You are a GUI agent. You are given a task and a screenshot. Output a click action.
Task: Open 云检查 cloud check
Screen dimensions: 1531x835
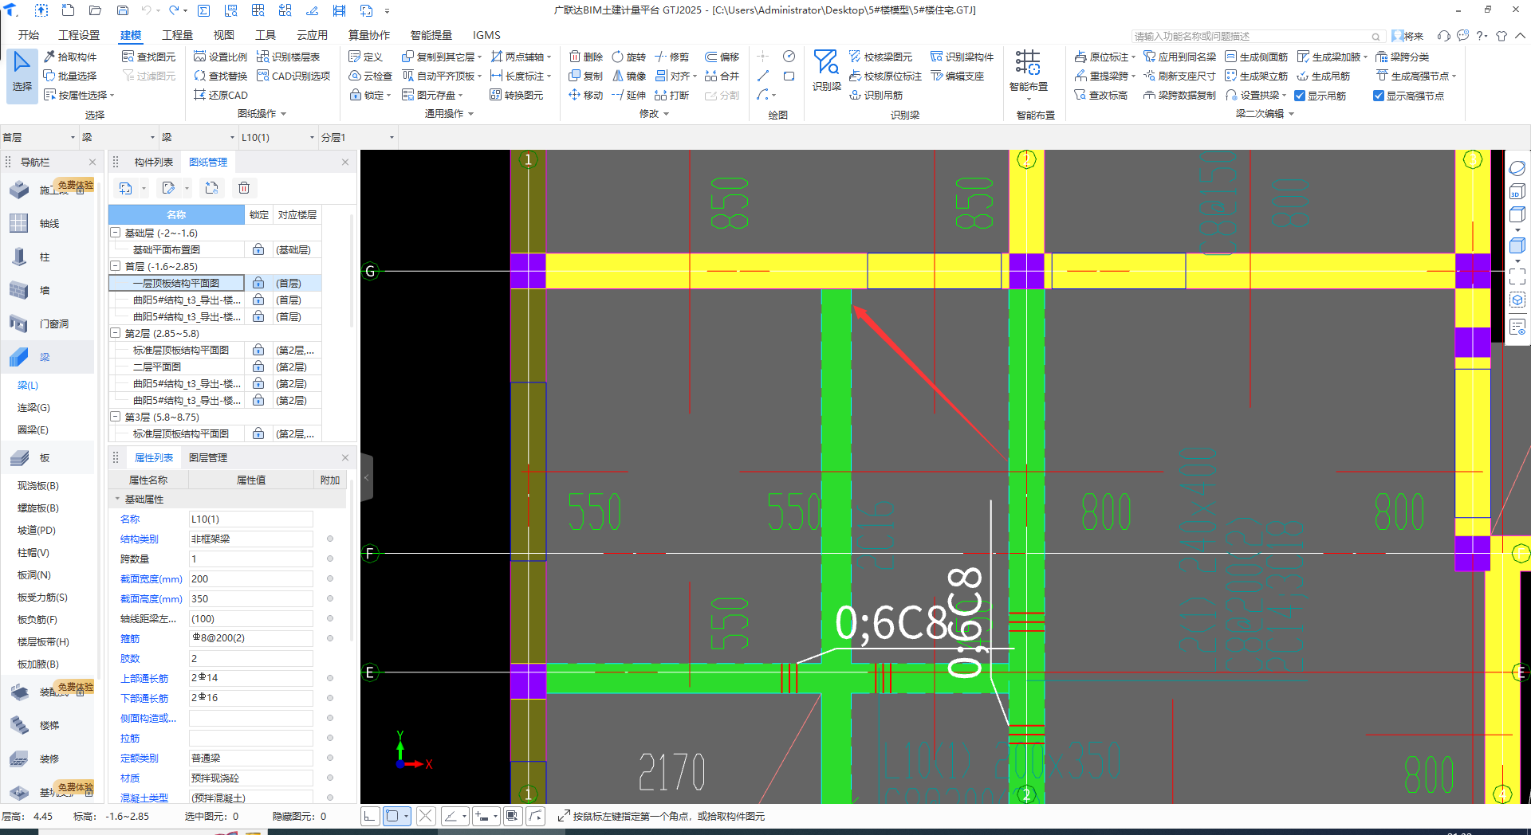pos(371,76)
